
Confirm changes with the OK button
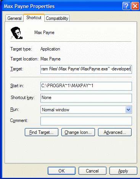61,171
